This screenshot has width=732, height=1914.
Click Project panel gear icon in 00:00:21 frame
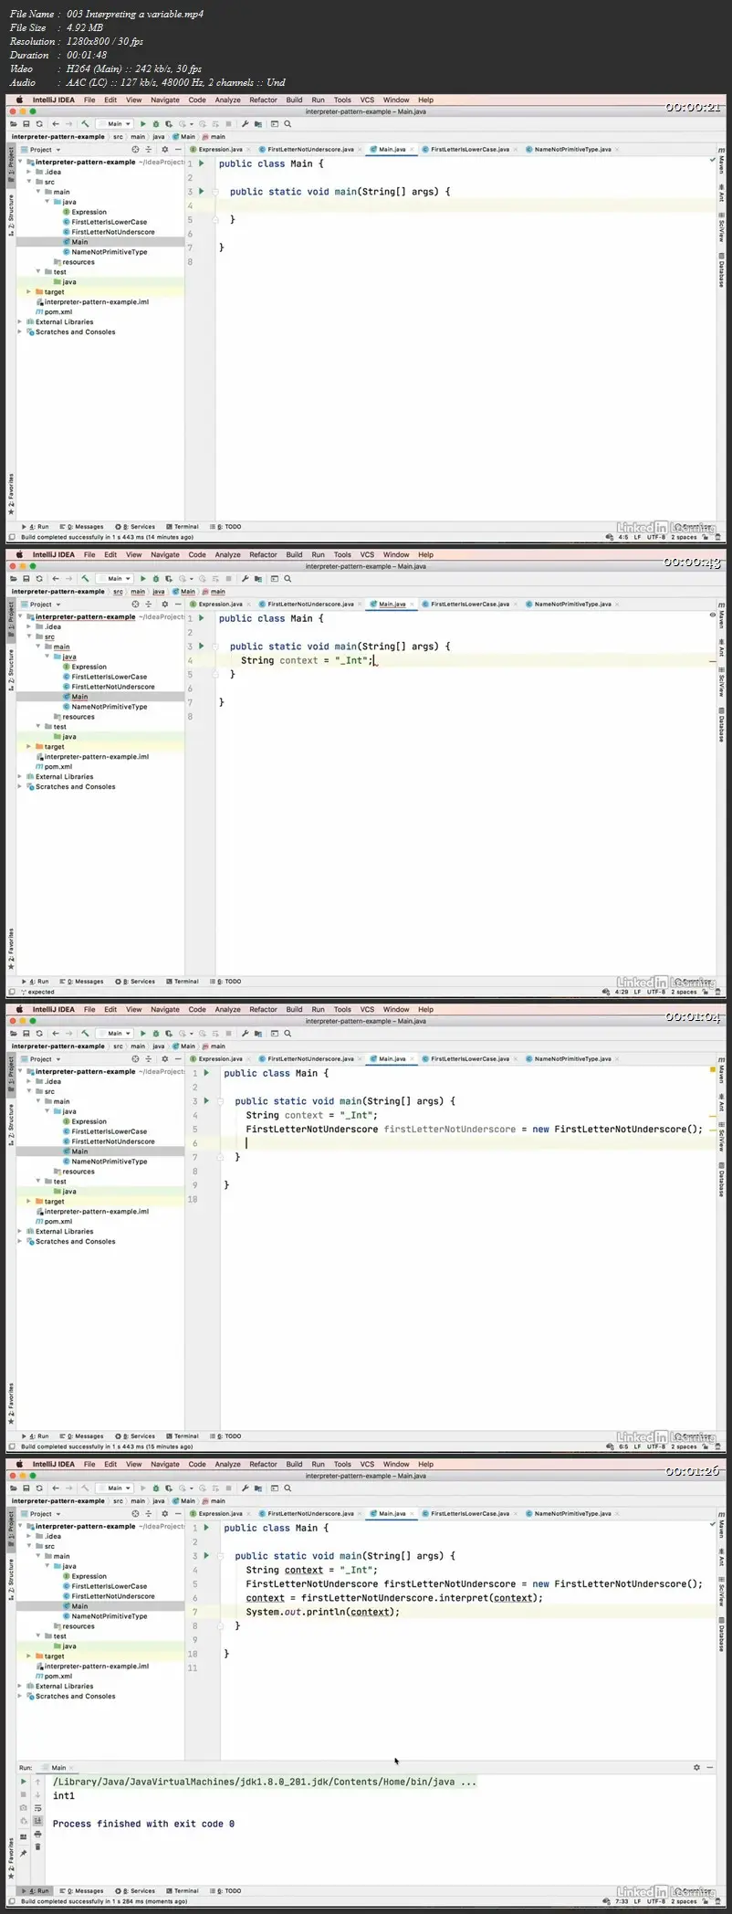point(164,149)
